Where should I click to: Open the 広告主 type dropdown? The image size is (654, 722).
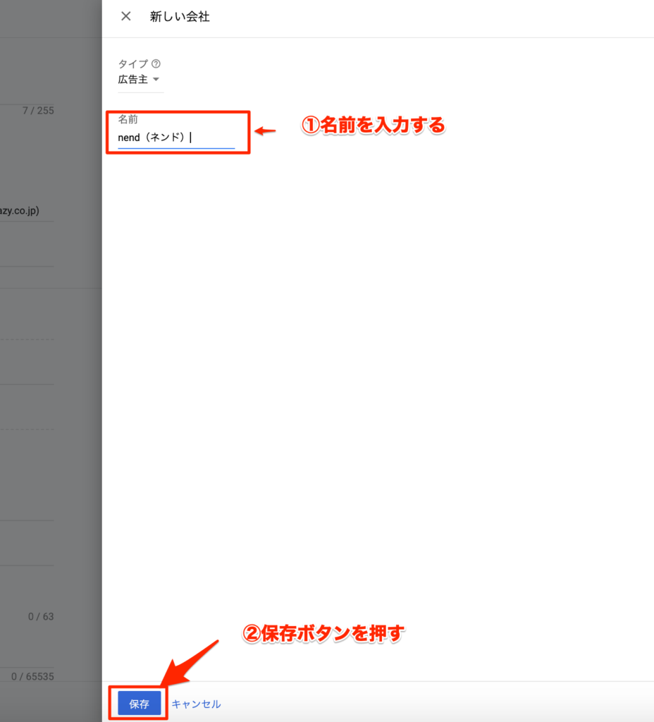tap(140, 80)
